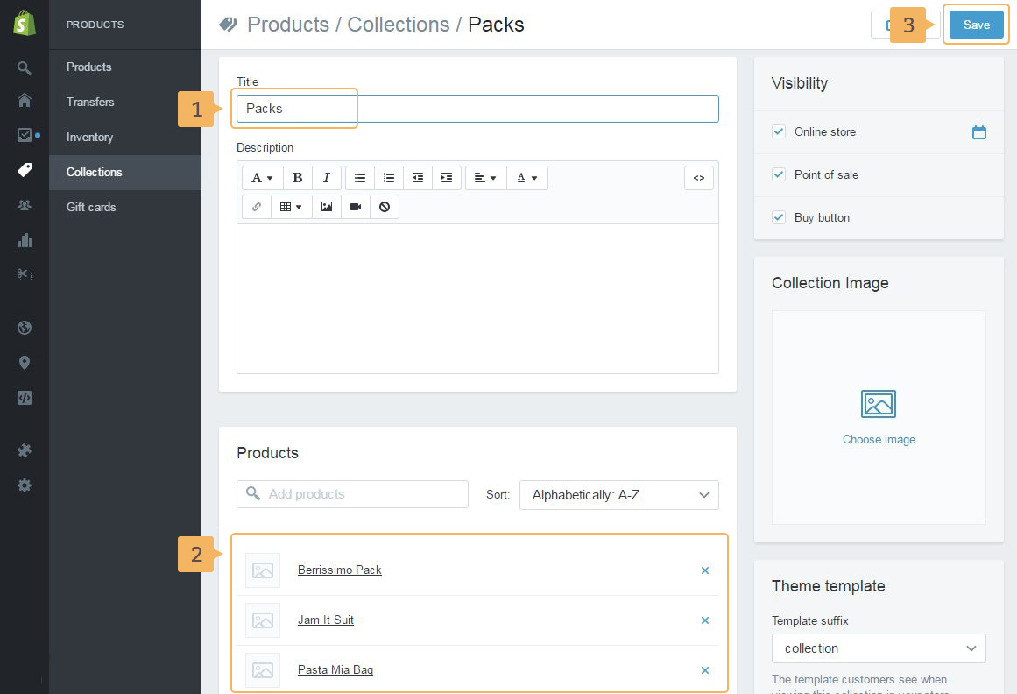Uncheck the Online store visibility checkbox
This screenshot has height=694, width=1017.
point(778,131)
